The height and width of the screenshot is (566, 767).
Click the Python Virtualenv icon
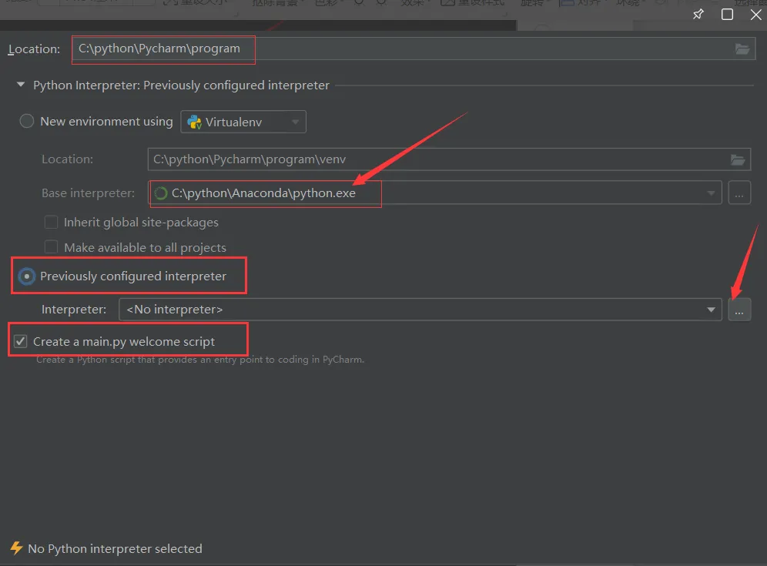[194, 122]
